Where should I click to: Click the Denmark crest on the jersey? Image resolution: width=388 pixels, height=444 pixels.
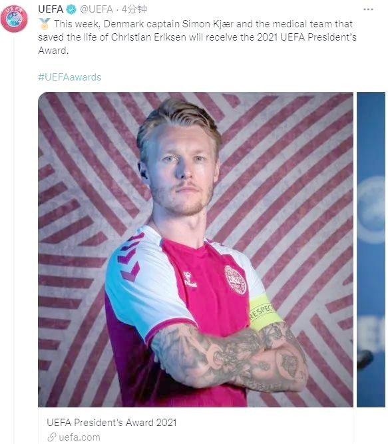pos(235,280)
